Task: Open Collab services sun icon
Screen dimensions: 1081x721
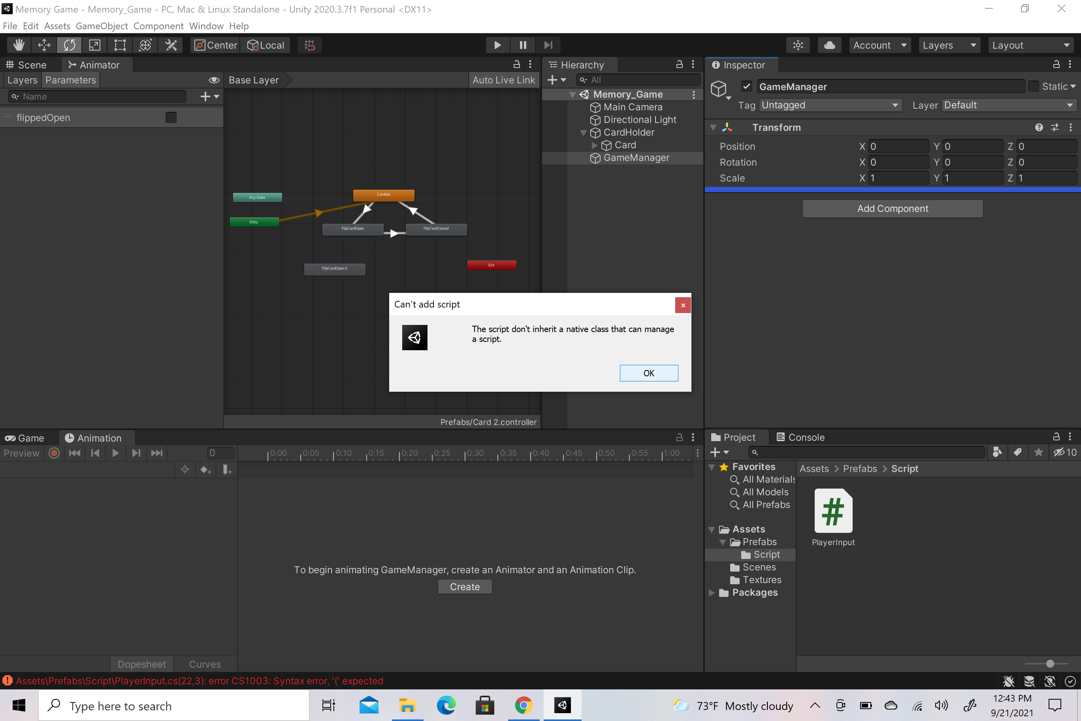Action: (x=798, y=45)
